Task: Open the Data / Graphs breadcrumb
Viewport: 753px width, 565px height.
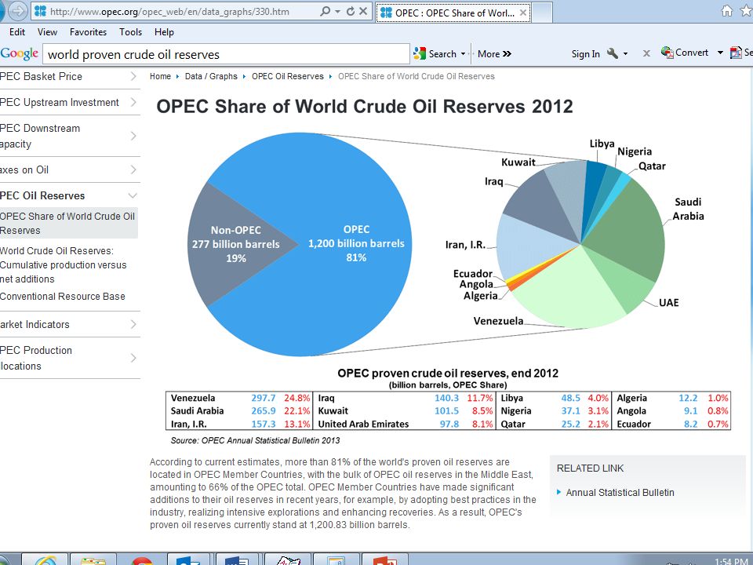Action: tap(211, 76)
